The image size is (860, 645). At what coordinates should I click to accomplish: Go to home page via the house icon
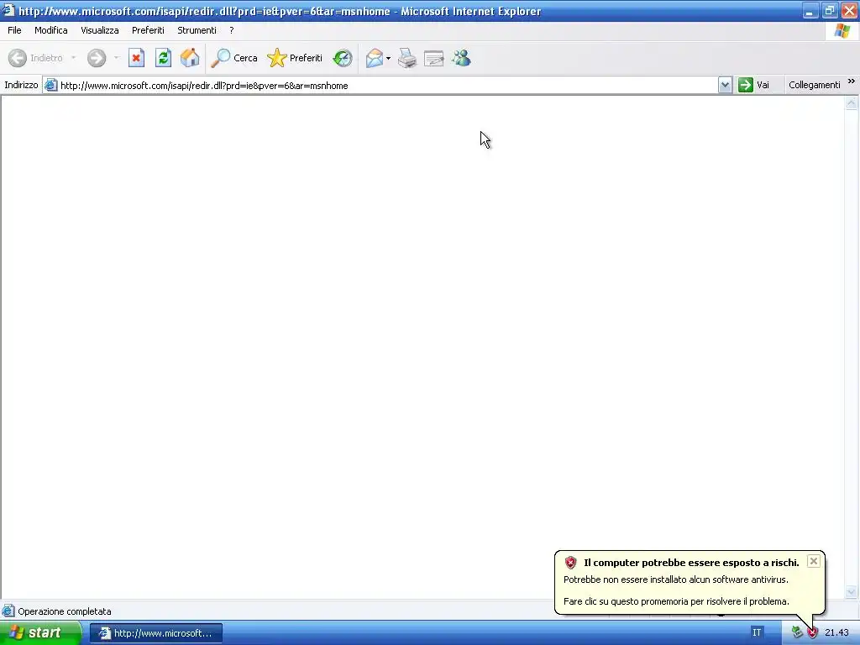pyautogui.click(x=190, y=58)
